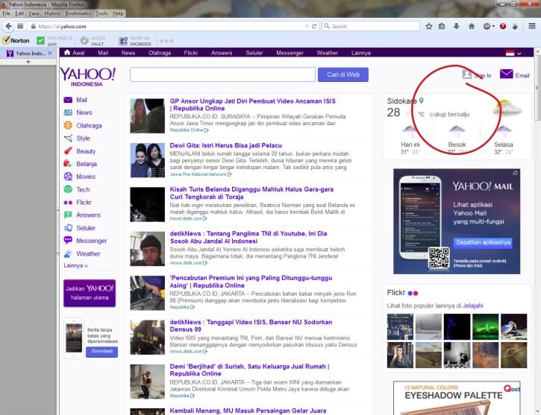Open a new tab with plus button
The width and height of the screenshot is (541, 415).
tap(28, 62)
